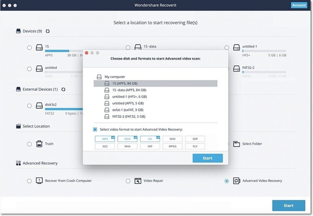Refresh the Devices list
The height and width of the screenshot is (216, 313).
point(47,31)
